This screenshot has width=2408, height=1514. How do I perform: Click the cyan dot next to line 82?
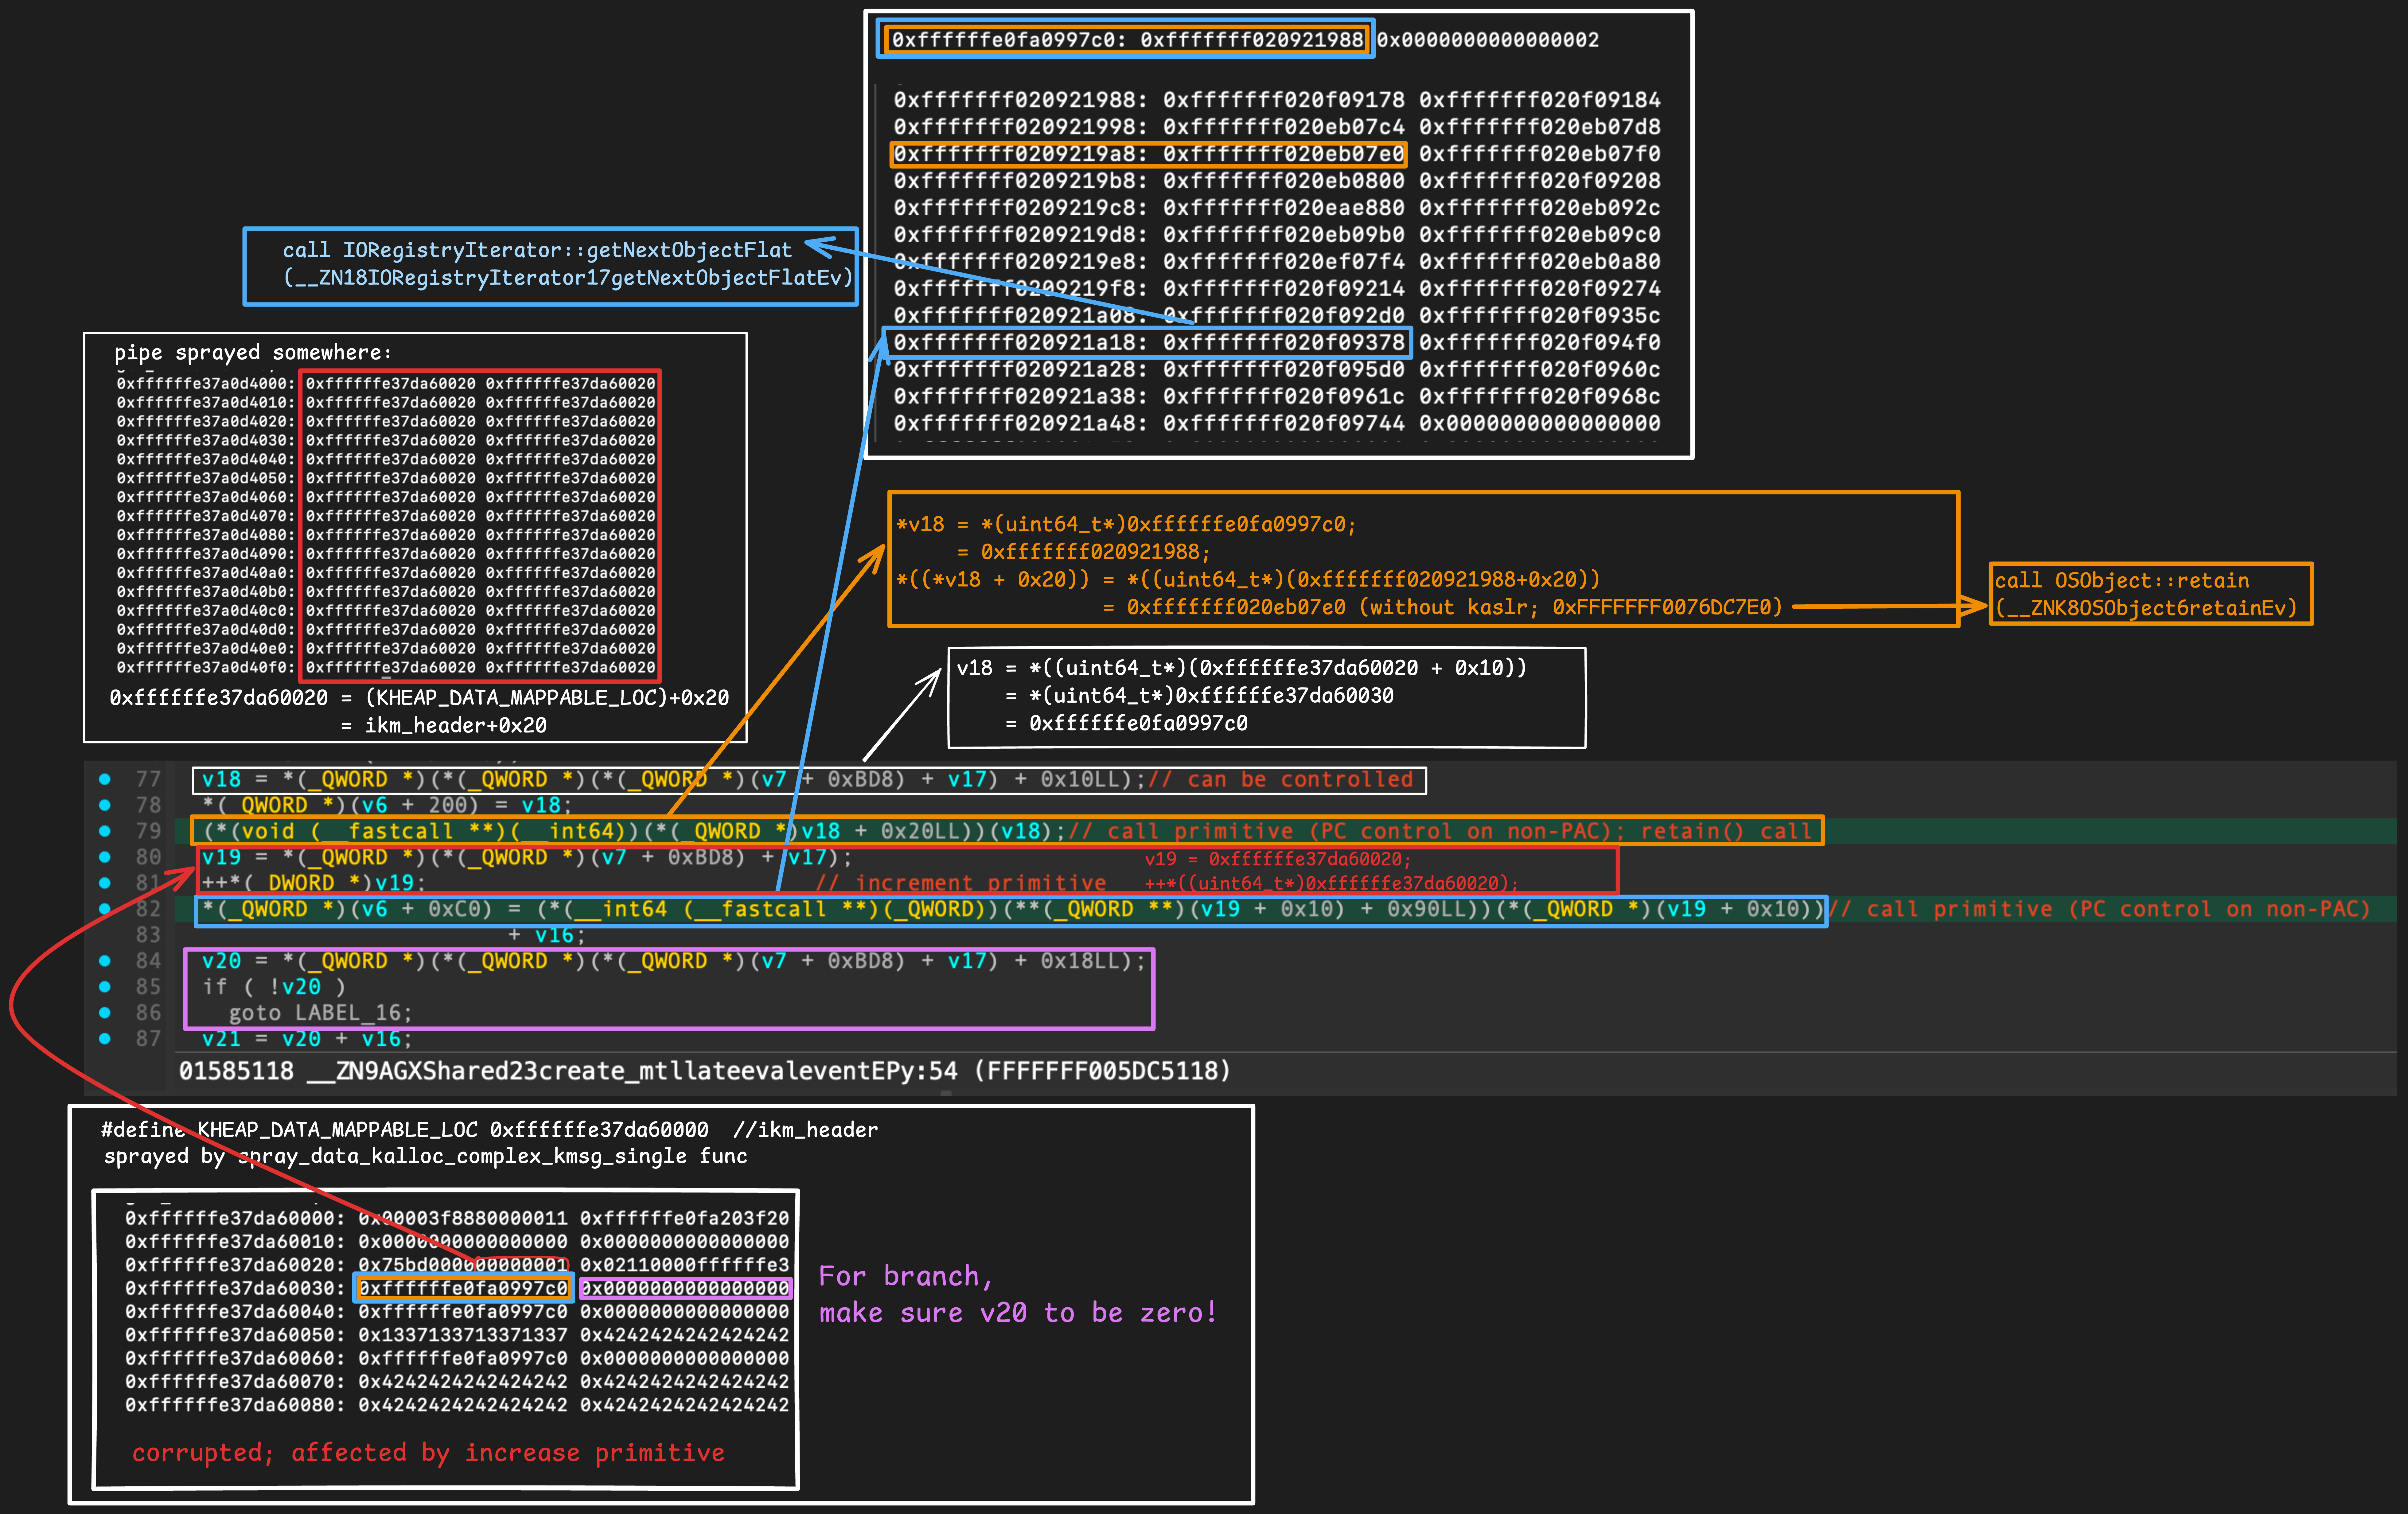click(105, 909)
